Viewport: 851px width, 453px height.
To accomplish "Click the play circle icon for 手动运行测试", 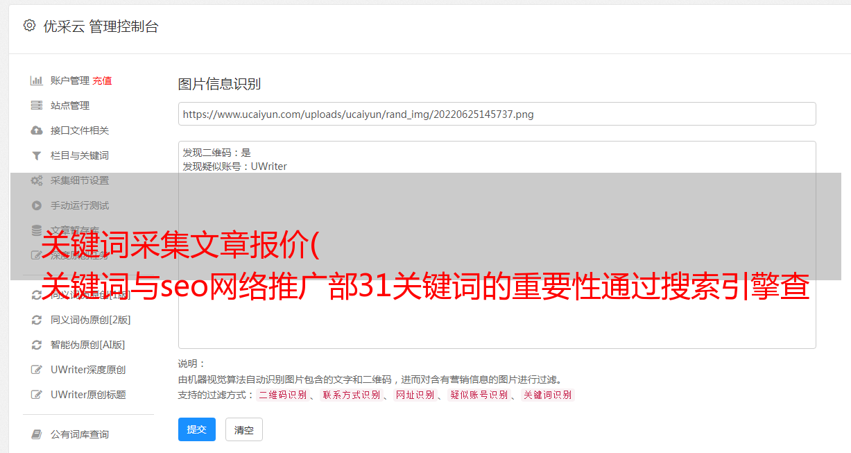I will pos(37,205).
